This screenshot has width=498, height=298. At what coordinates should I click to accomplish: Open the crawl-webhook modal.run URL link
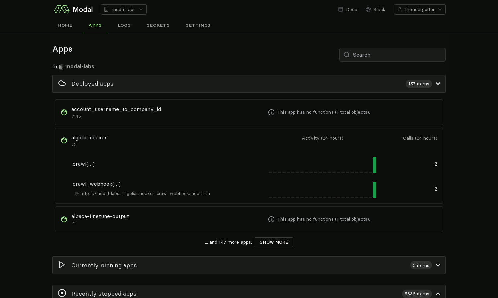(x=145, y=194)
